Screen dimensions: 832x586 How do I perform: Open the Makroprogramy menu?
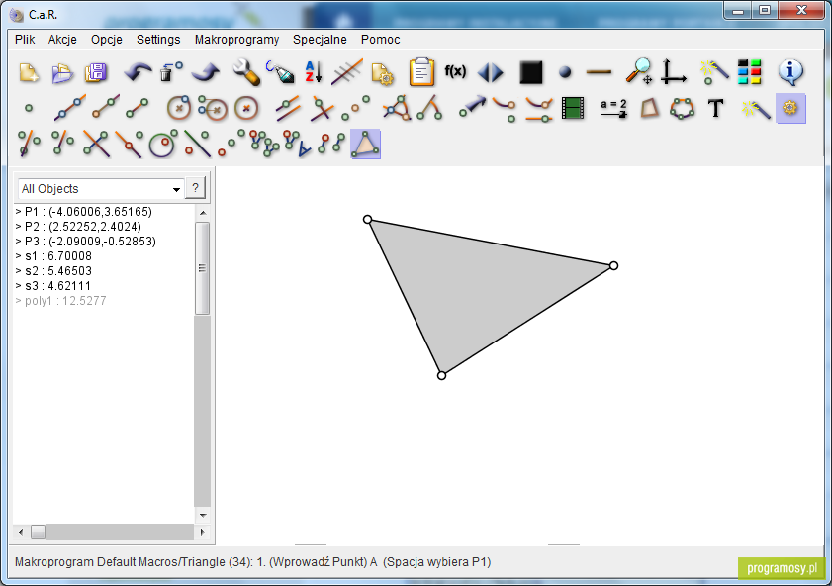pos(236,40)
